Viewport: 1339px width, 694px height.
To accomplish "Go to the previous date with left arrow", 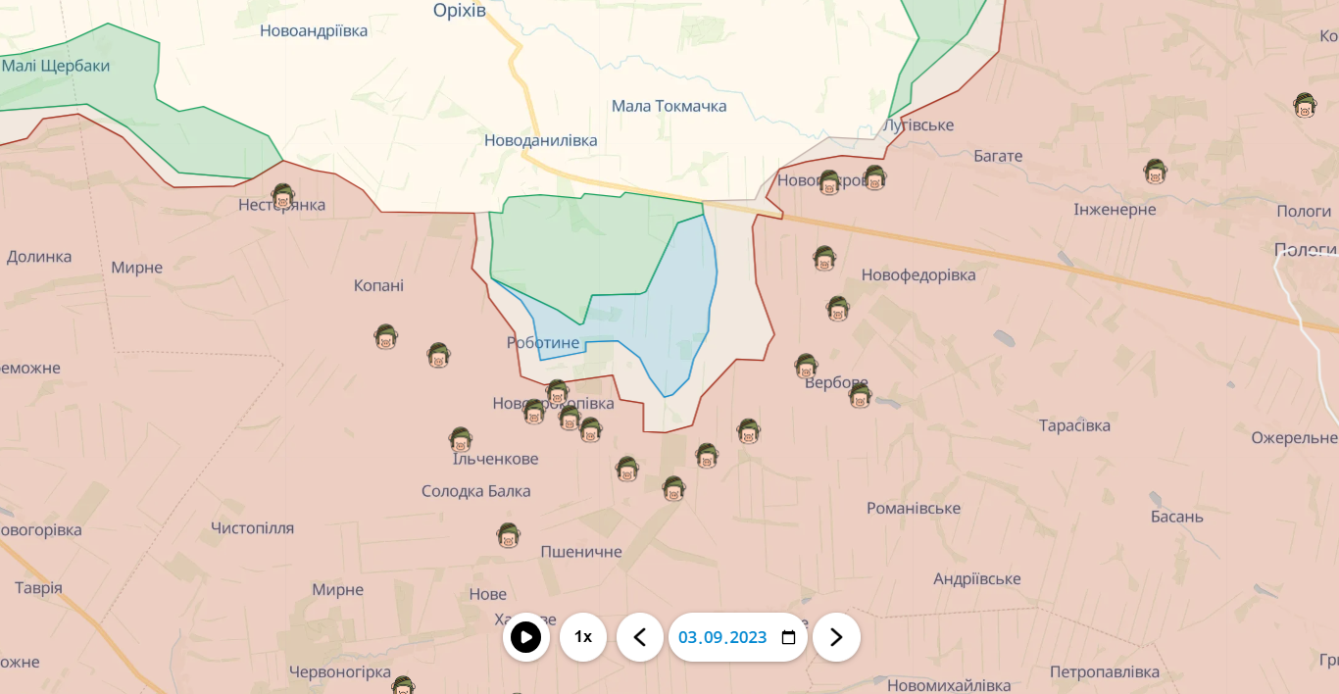I will [x=640, y=637].
